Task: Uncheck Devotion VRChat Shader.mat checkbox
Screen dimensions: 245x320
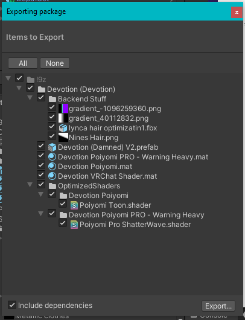Action: [41, 174]
